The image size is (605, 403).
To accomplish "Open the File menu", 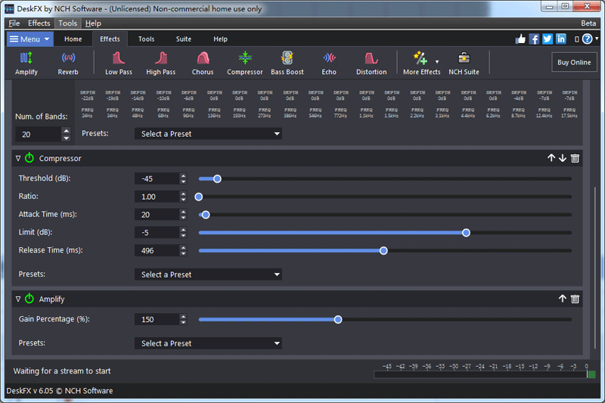I will click(x=14, y=23).
